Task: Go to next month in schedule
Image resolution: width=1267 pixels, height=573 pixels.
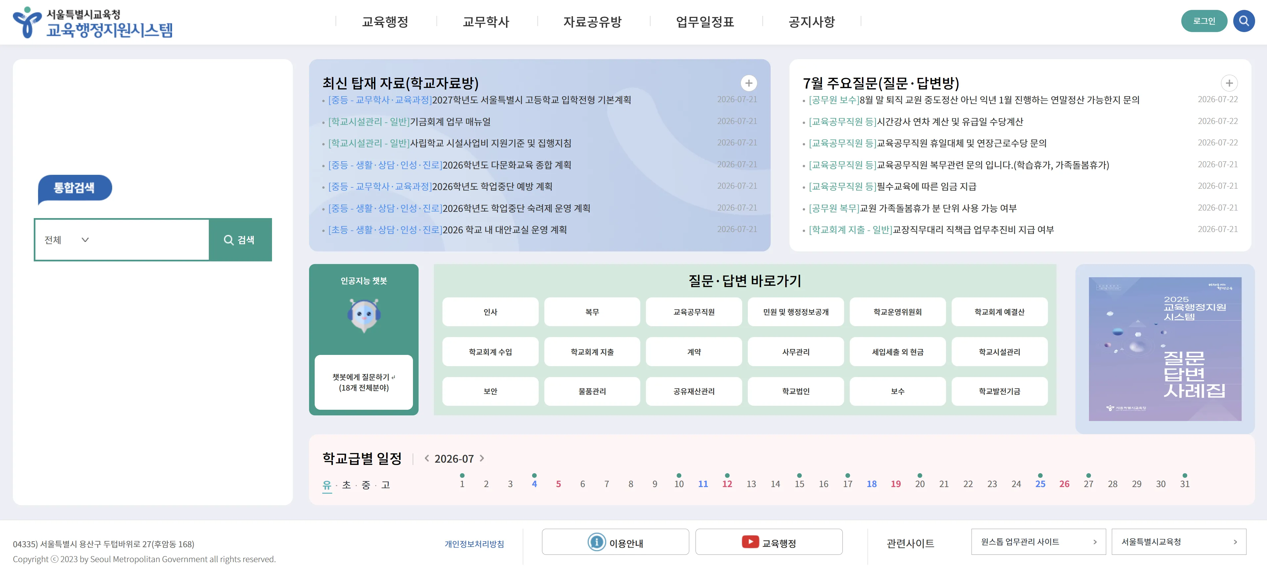Action: 482,458
